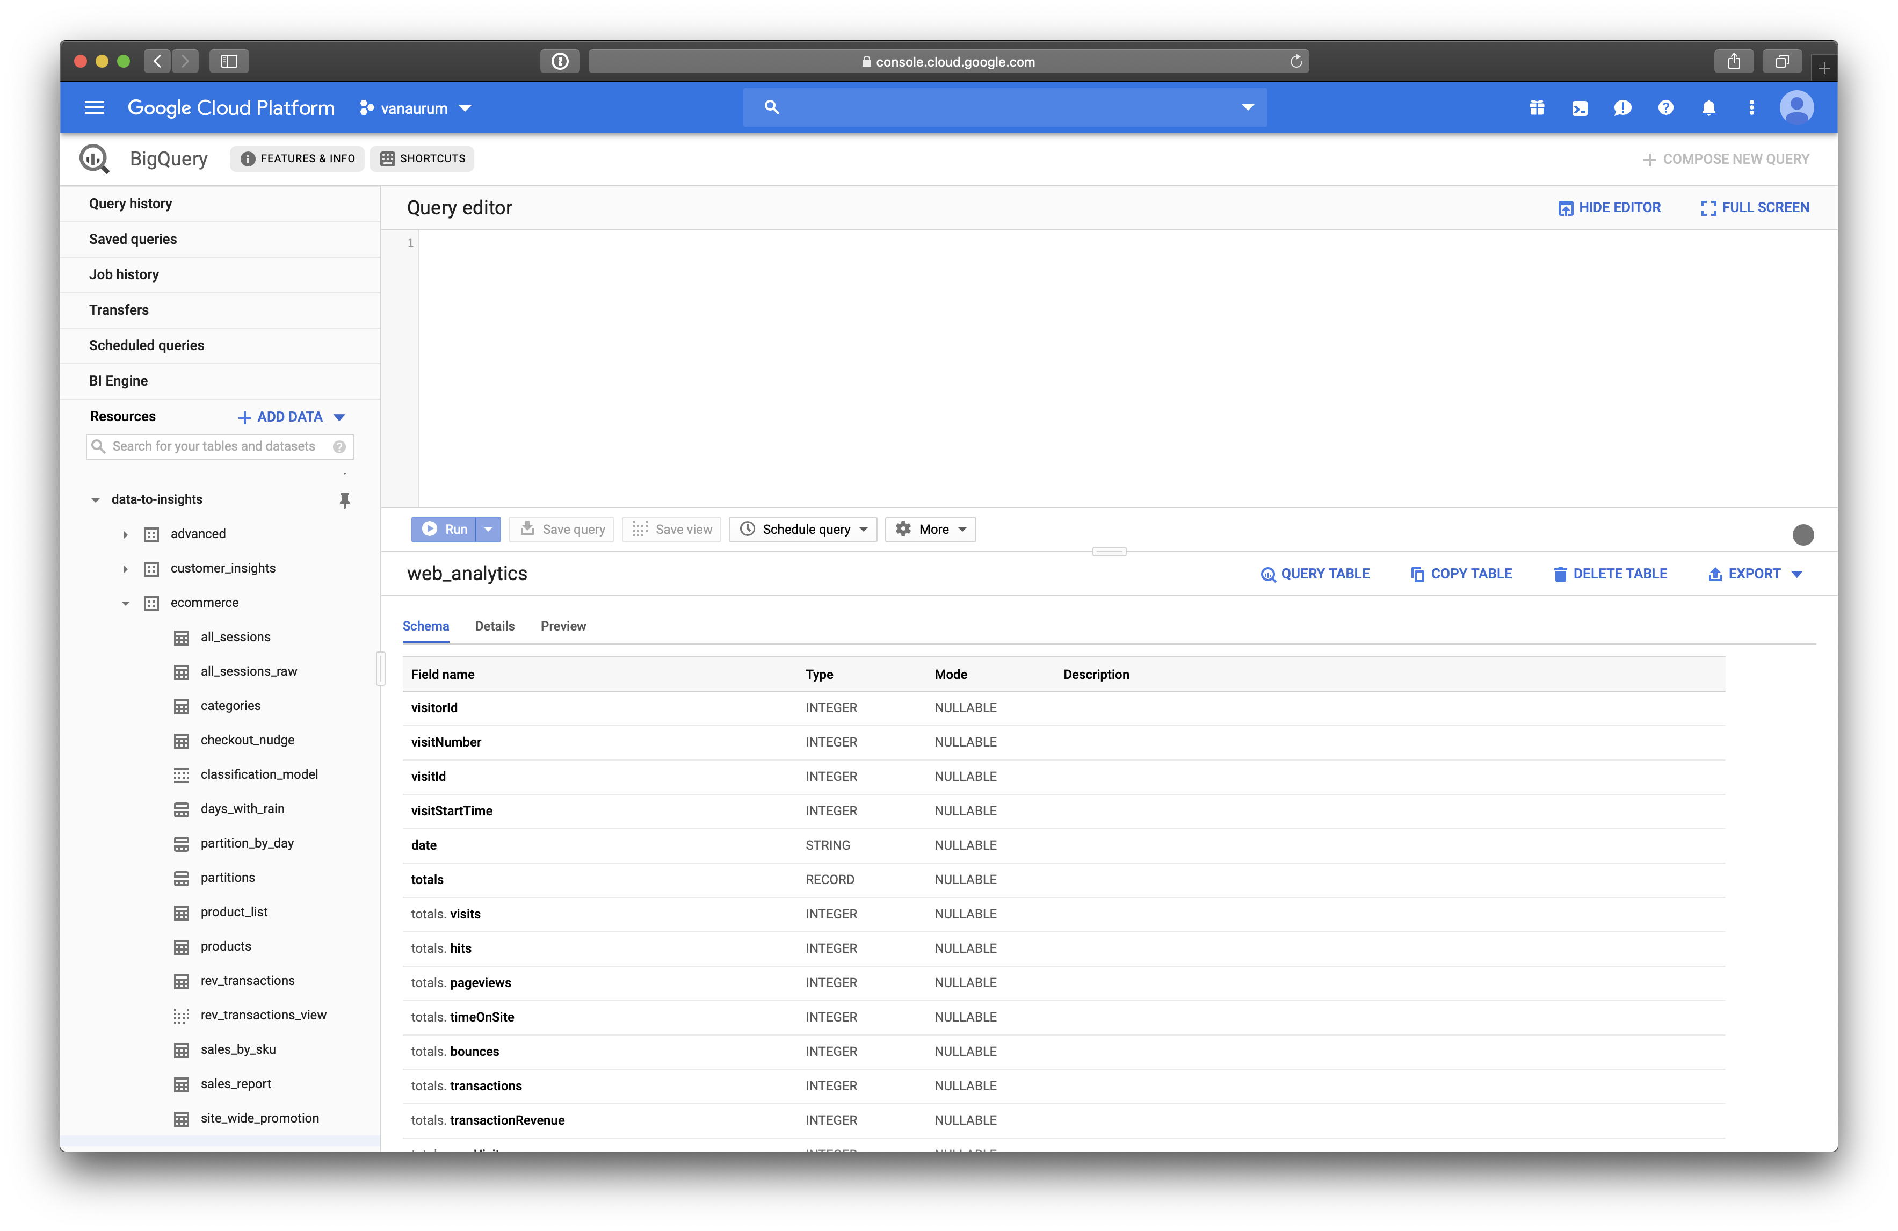This screenshot has height=1231, width=1898.
Task: Click the editor/results resize handle
Action: [x=1109, y=552]
